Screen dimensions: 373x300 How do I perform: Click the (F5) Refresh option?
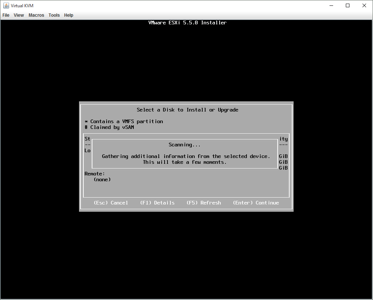pyautogui.click(x=203, y=203)
